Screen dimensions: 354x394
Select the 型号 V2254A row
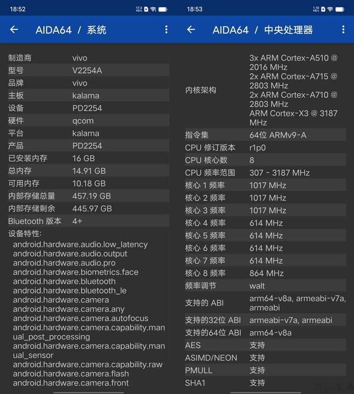pyautogui.click(x=89, y=70)
